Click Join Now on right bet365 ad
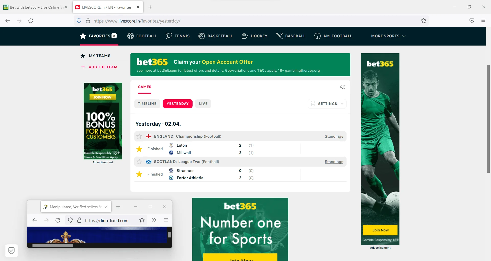This screenshot has width=491, height=261. pyautogui.click(x=380, y=230)
